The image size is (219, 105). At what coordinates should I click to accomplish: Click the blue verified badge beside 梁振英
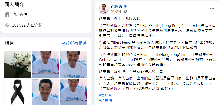coord(125,6)
